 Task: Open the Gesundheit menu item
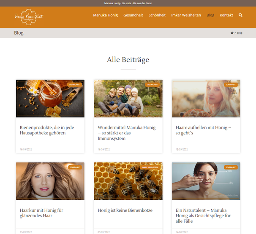coord(133,15)
